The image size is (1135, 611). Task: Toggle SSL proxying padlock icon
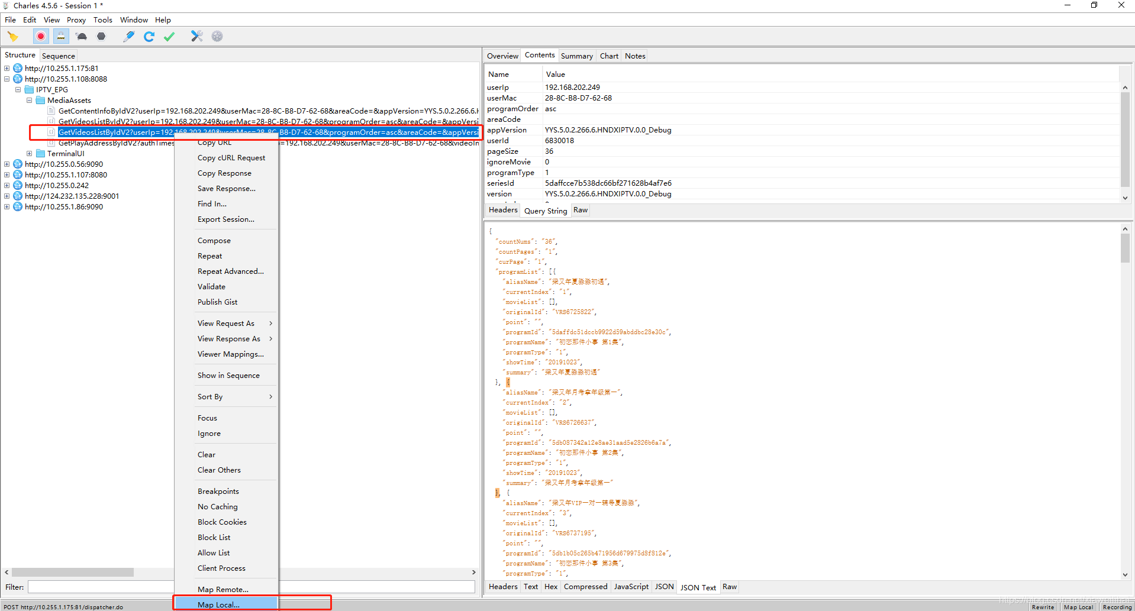tap(61, 36)
